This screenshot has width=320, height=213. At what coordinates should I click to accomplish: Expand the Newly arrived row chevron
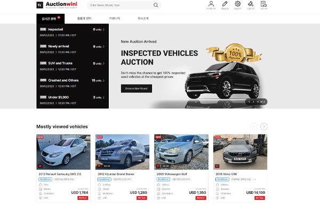(x=103, y=47)
